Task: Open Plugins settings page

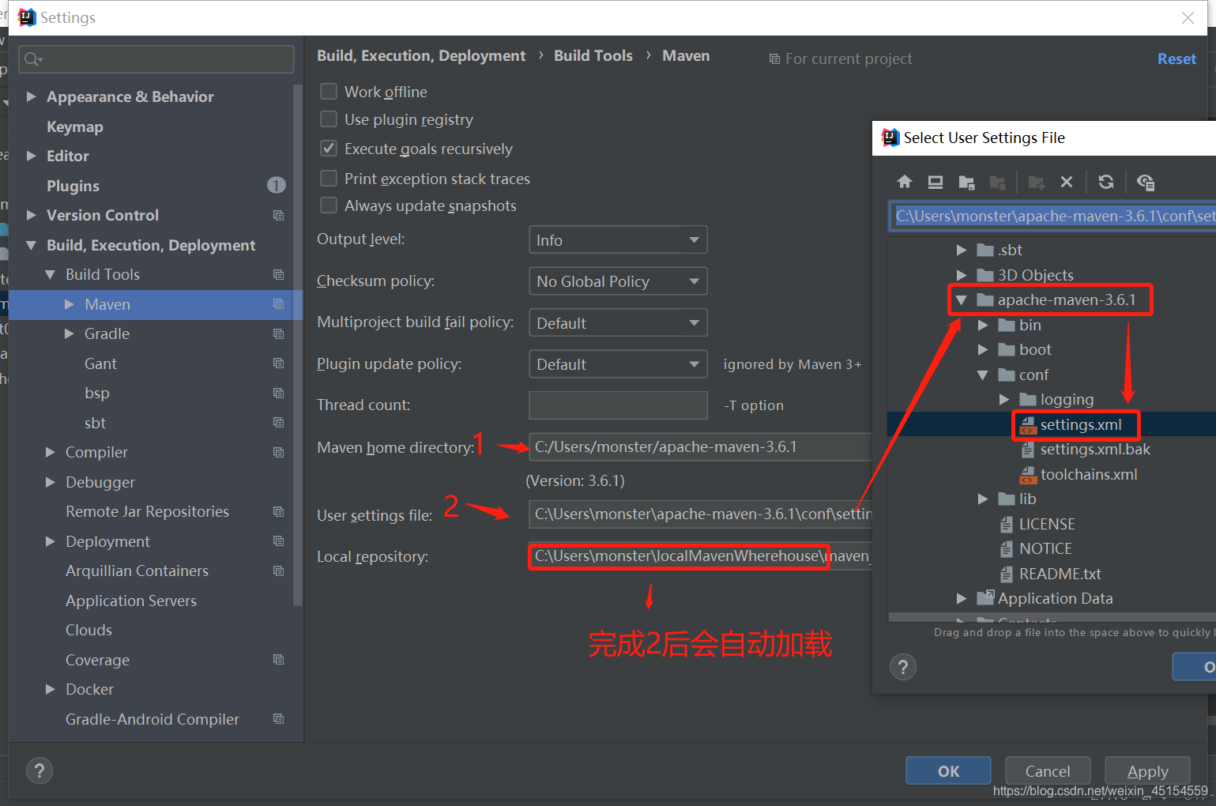Action: pyautogui.click(x=73, y=186)
